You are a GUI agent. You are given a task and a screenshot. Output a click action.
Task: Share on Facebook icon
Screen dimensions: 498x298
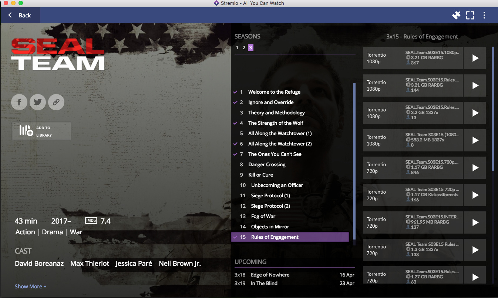[x=20, y=102]
